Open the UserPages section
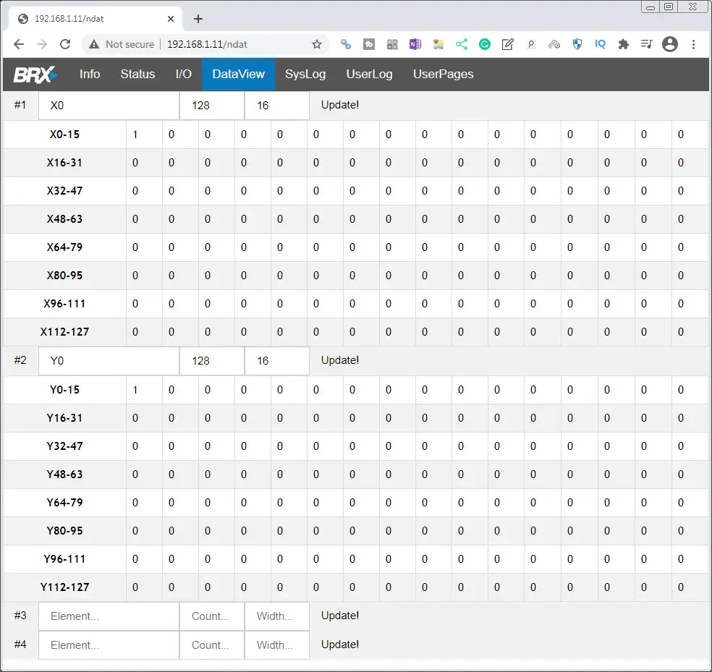 [443, 74]
